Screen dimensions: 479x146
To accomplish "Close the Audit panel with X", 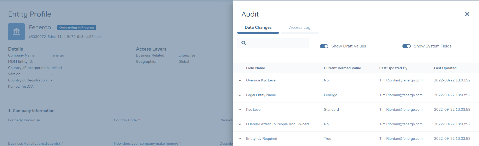I will tap(467, 14).
